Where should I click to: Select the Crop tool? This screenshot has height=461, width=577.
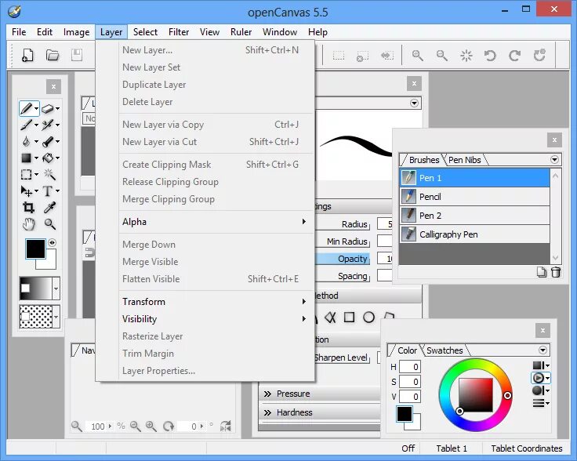point(28,208)
